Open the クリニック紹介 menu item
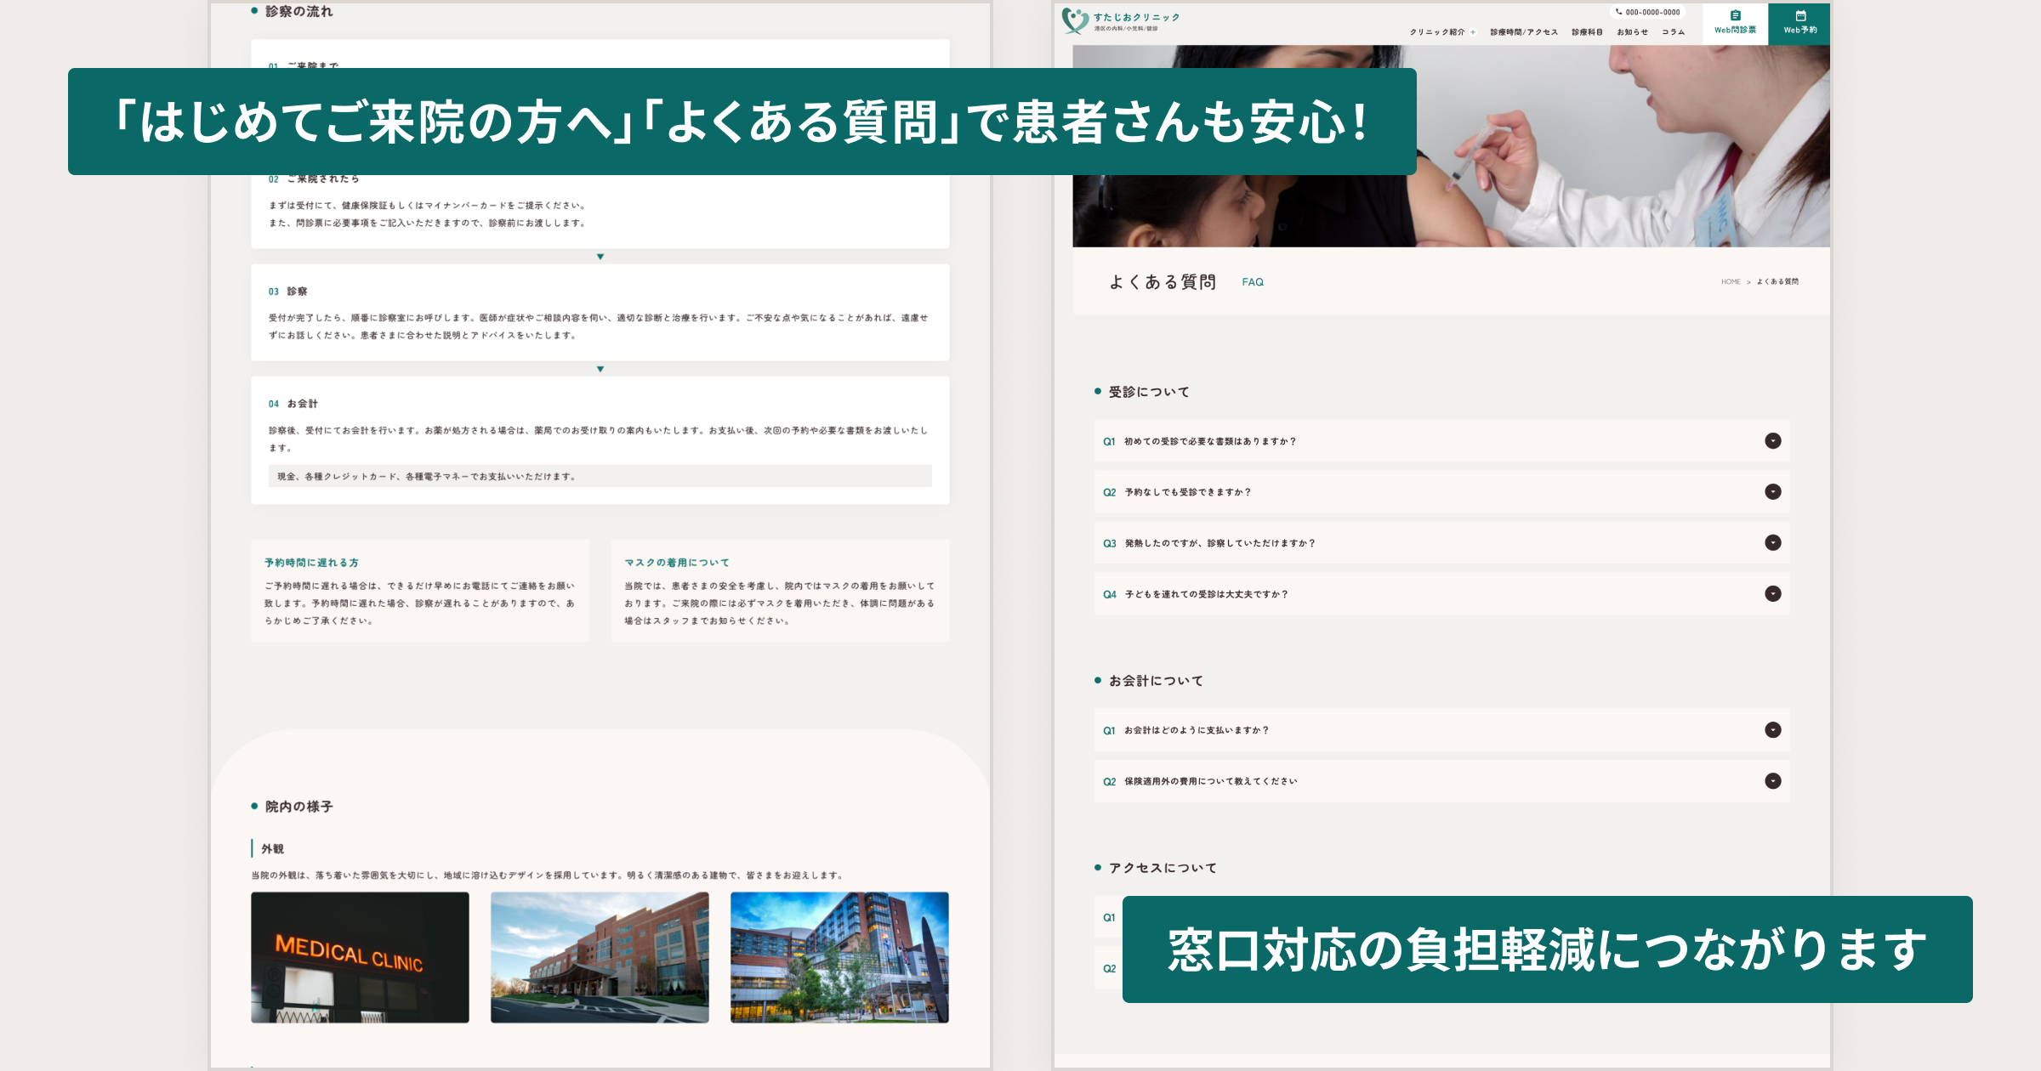Image resolution: width=2041 pixels, height=1071 pixels. tap(1437, 32)
